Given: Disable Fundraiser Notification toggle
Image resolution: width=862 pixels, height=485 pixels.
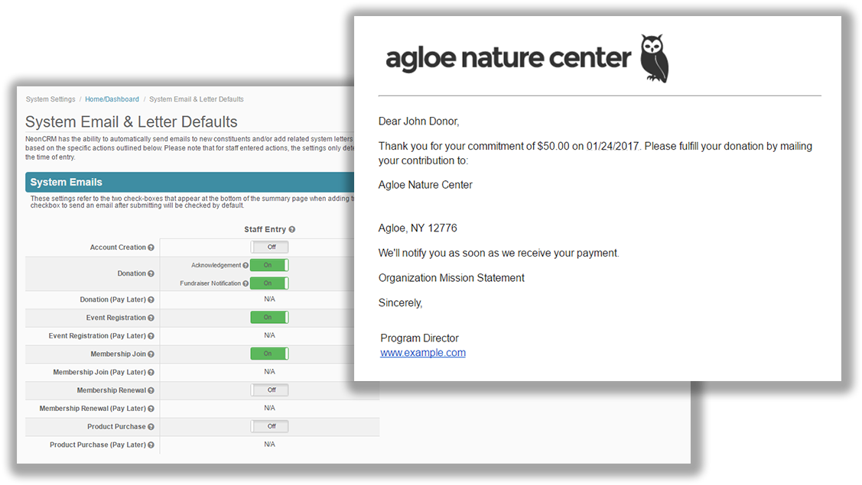Looking at the screenshot, I should pyautogui.click(x=269, y=283).
